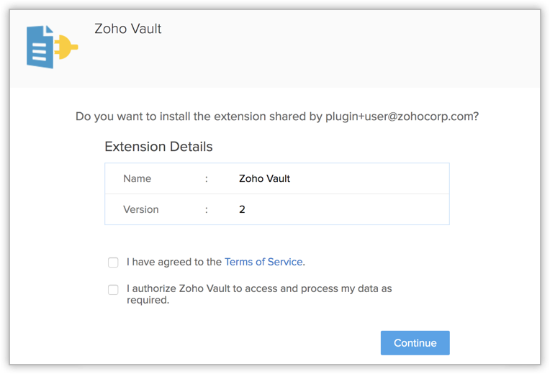Open the Terms of Service link
This screenshot has height=374, width=550.
263,262
